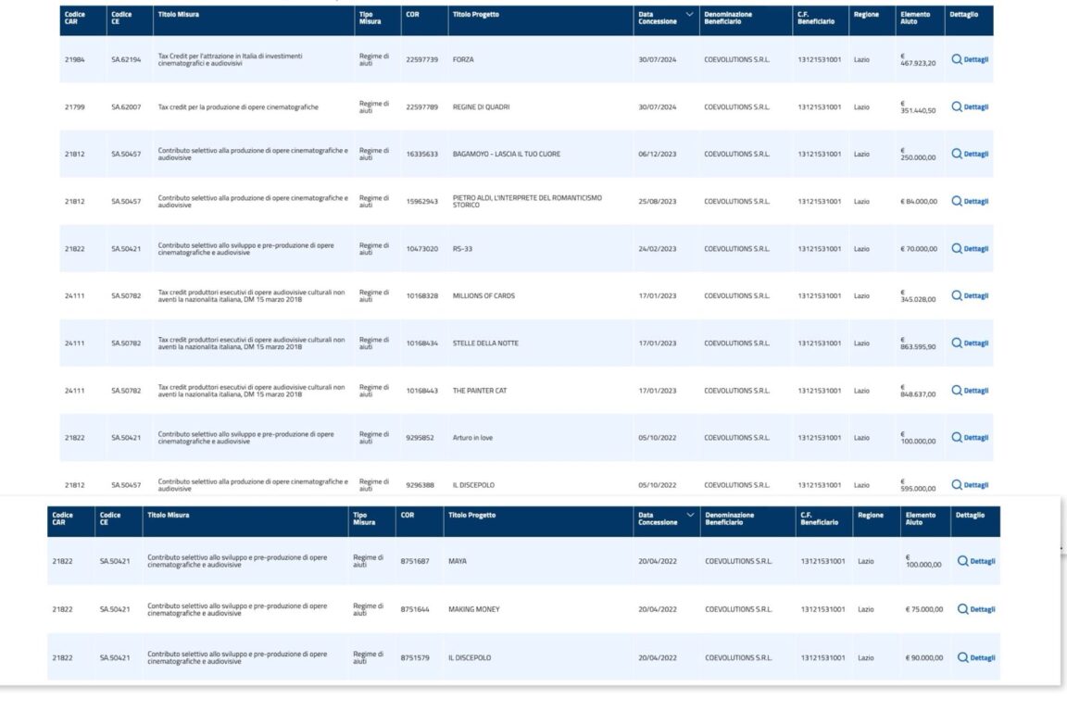Click the Codice CE value SA.62194
Viewport: 1067px width, 711px height.
pos(126,60)
